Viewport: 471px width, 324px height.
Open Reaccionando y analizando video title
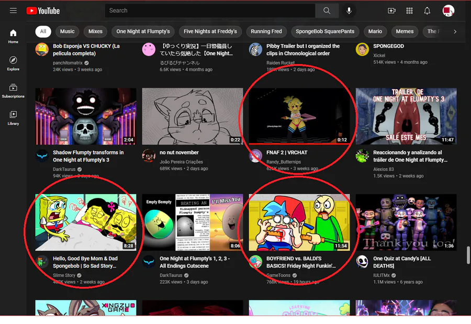click(410, 156)
